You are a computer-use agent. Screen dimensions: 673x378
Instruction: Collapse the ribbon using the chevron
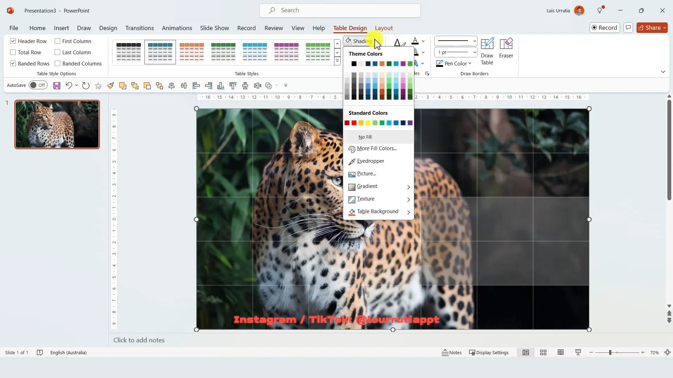pyautogui.click(x=663, y=72)
